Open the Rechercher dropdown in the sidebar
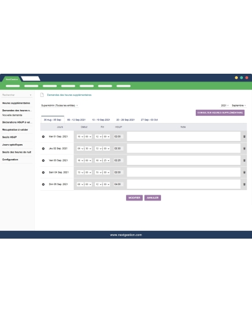Viewport: 252px width, 313px height. coord(17,95)
